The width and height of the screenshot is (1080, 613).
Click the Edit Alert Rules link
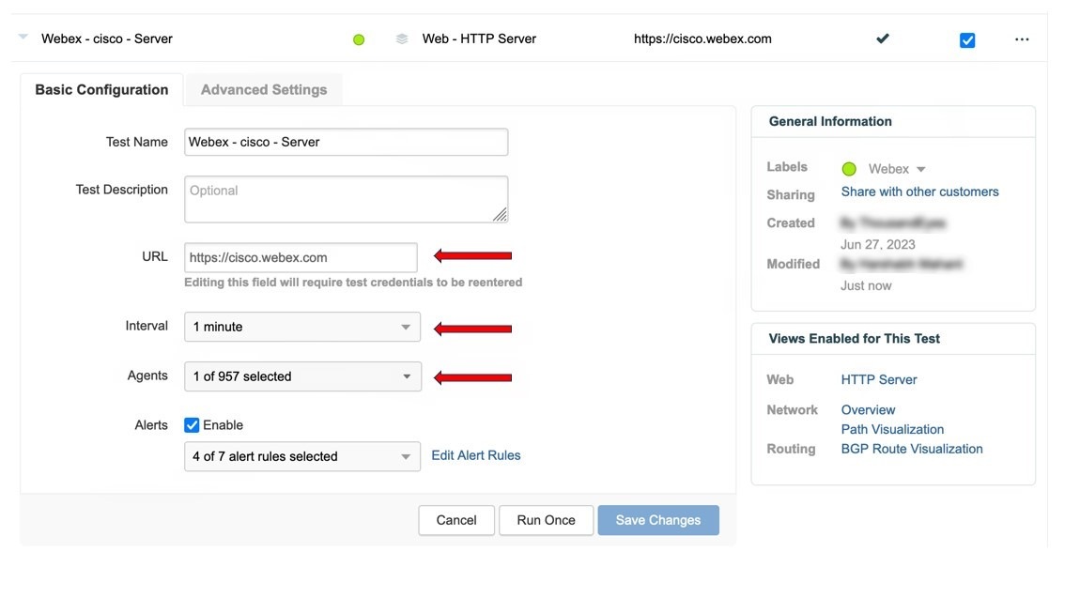coord(476,455)
